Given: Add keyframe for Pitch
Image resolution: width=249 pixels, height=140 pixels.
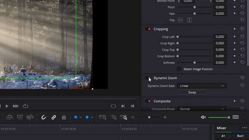Looking at the screenshot, I should click(x=234, y=7).
